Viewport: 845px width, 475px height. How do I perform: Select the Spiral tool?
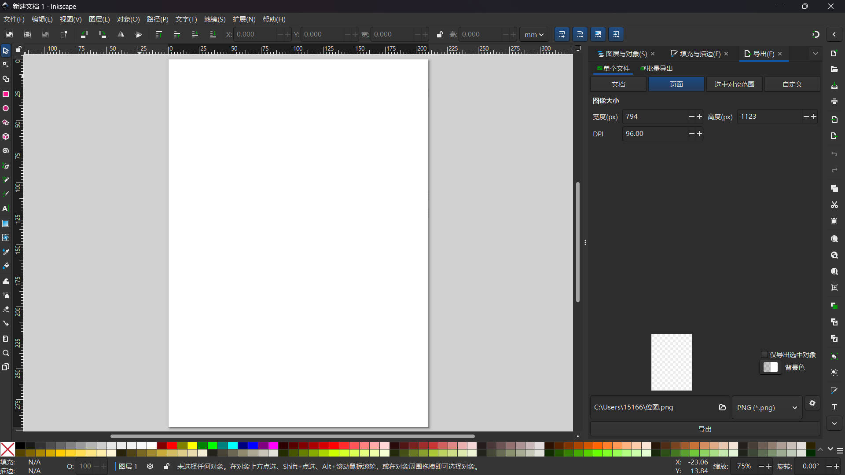coord(6,151)
